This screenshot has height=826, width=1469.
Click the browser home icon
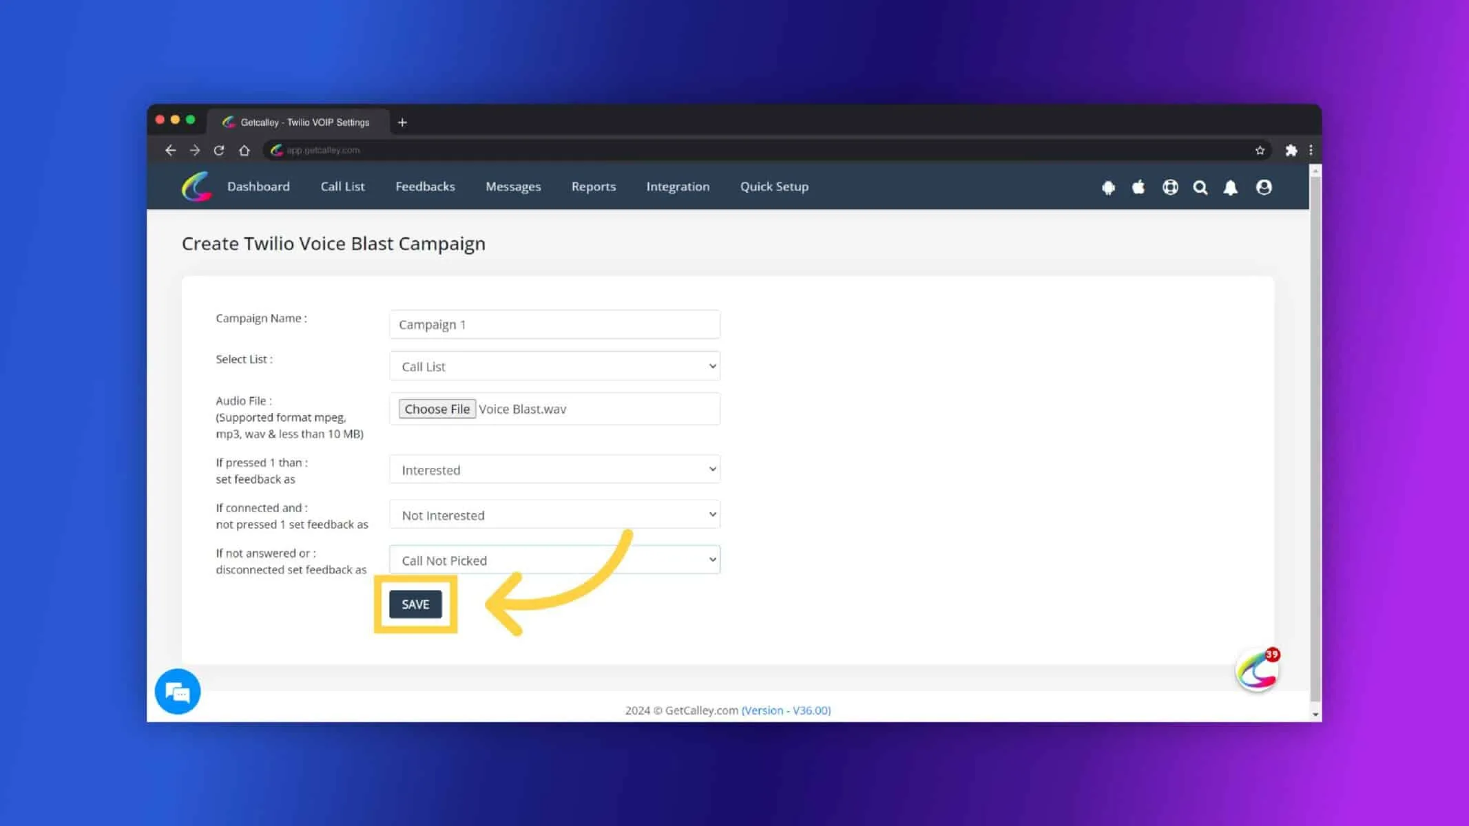click(244, 150)
